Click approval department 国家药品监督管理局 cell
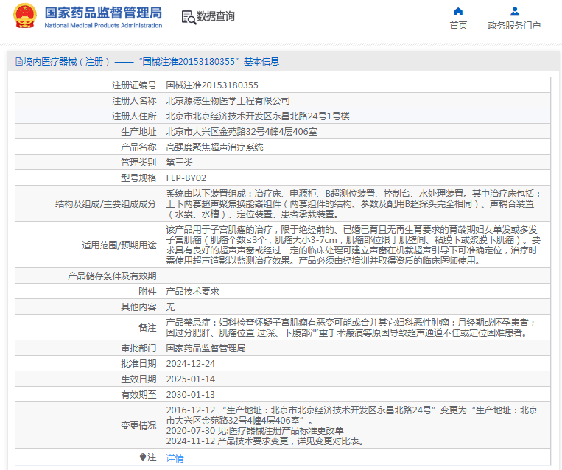The width and height of the screenshot is (562, 470). tap(206, 348)
